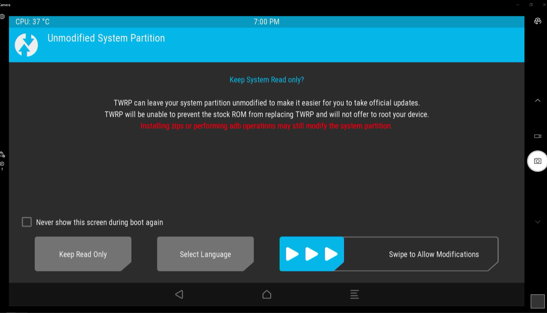Toggle the photo timer icon
Screen dimensions: 547x313
click(x=2, y=155)
